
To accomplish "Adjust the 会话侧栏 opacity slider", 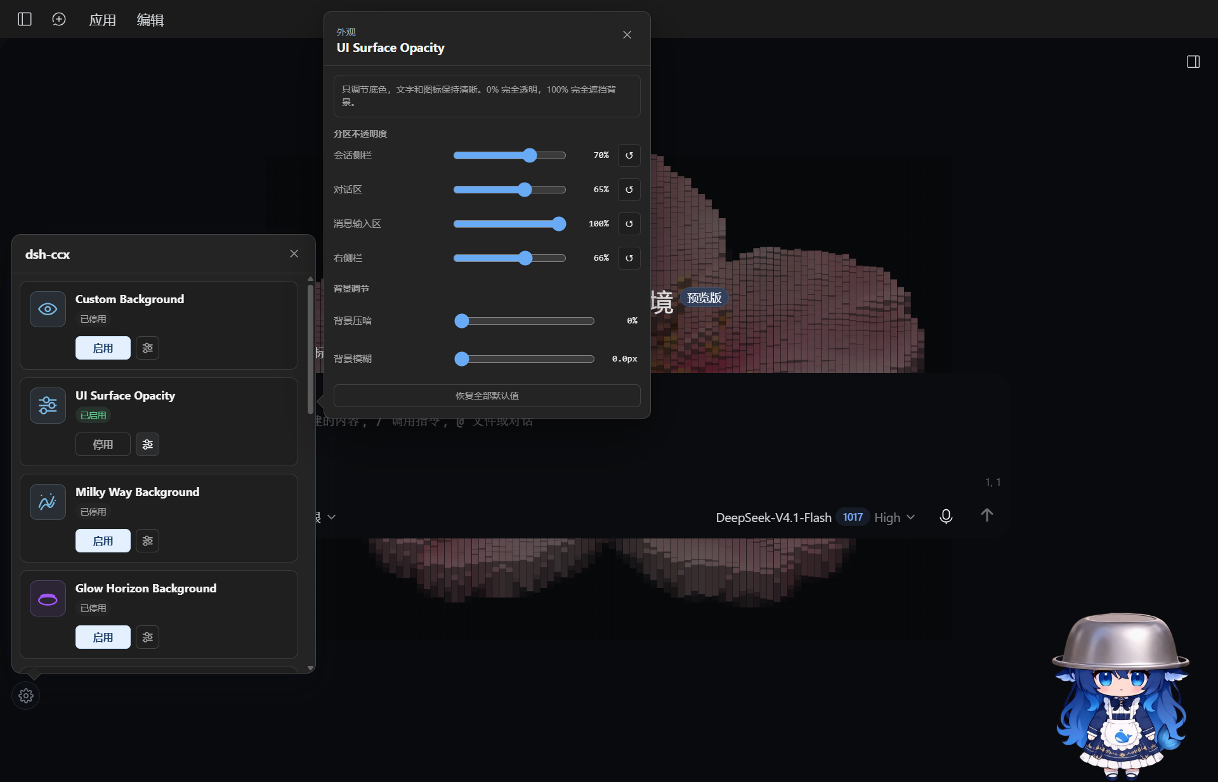I will (x=509, y=155).
